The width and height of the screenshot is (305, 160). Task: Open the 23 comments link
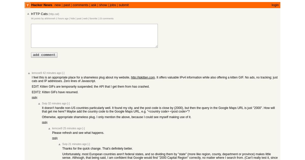click(106, 19)
